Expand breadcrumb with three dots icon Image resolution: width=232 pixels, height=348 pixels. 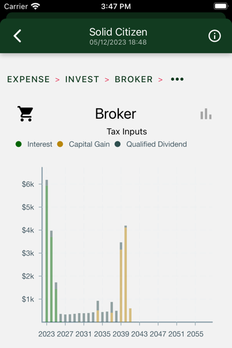coord(177,79)
